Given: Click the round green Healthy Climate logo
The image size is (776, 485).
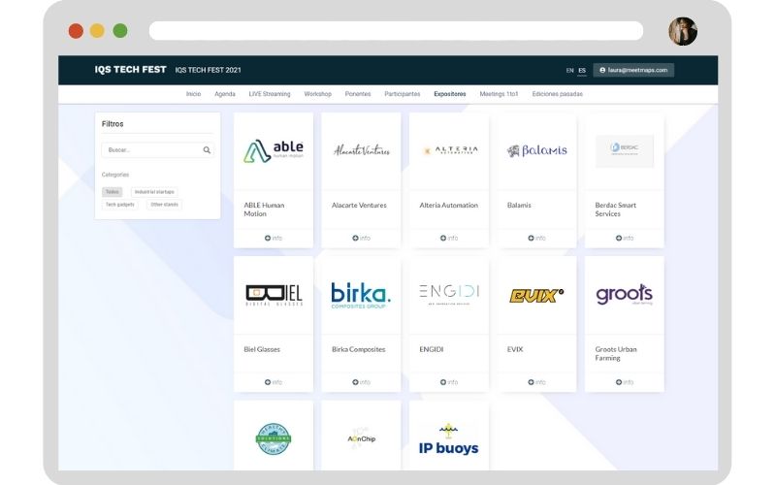Looking at the screenshot, I should (274, 438).
